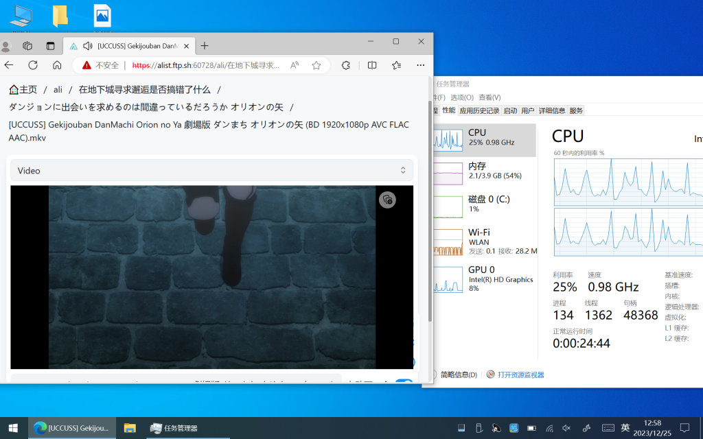Screen dimensions: 703x439
Task: Open audio manager speaker tray icon
Action: pos(496,428)
